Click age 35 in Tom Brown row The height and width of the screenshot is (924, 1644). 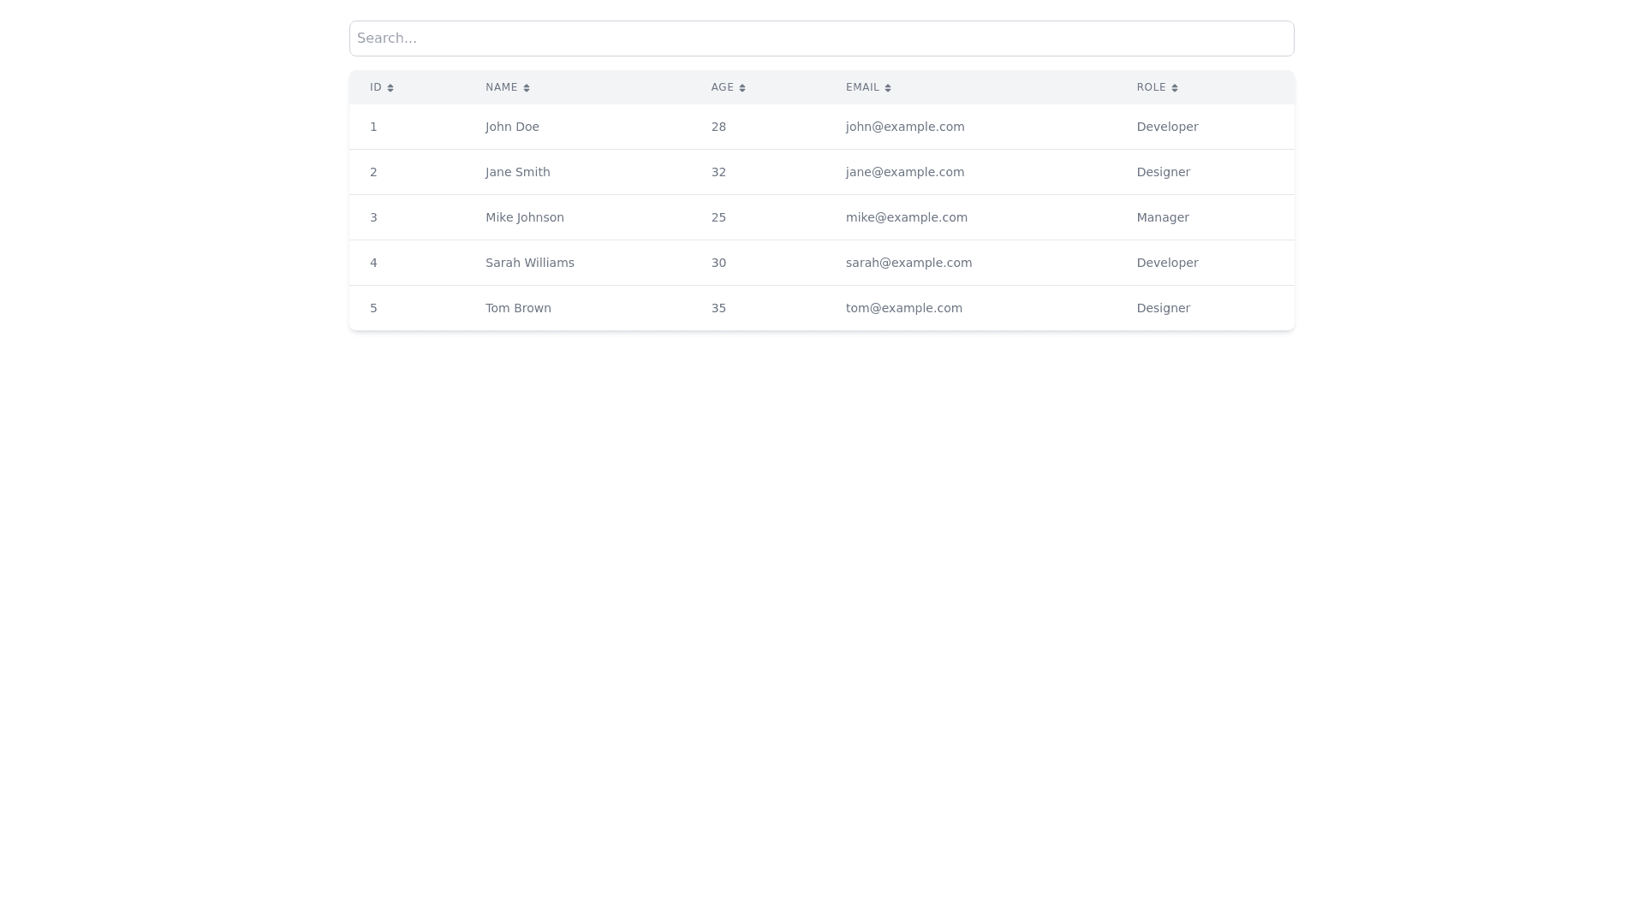pos(718,308)
